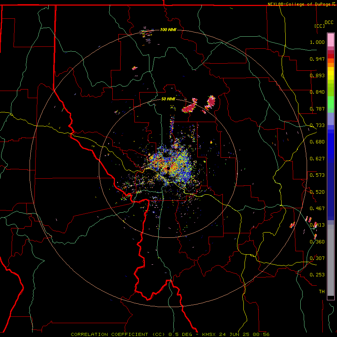This screenshot has height=337, width=337.
Task: Select the 0.947 scale value
Action: (317, 59)
